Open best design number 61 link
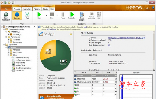Image resolution: width=156 pixels, height=99 pixels. pos(109,45)
